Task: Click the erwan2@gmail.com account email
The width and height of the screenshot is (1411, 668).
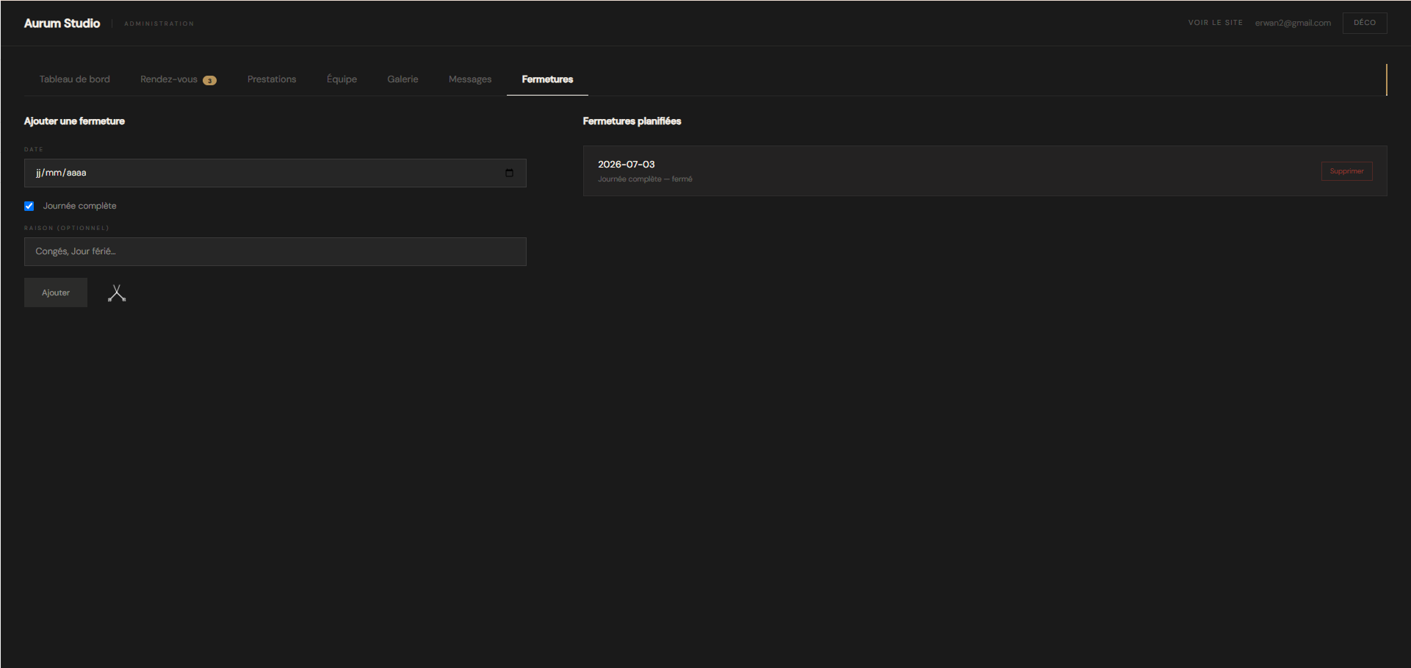Action: [1293, 23]
